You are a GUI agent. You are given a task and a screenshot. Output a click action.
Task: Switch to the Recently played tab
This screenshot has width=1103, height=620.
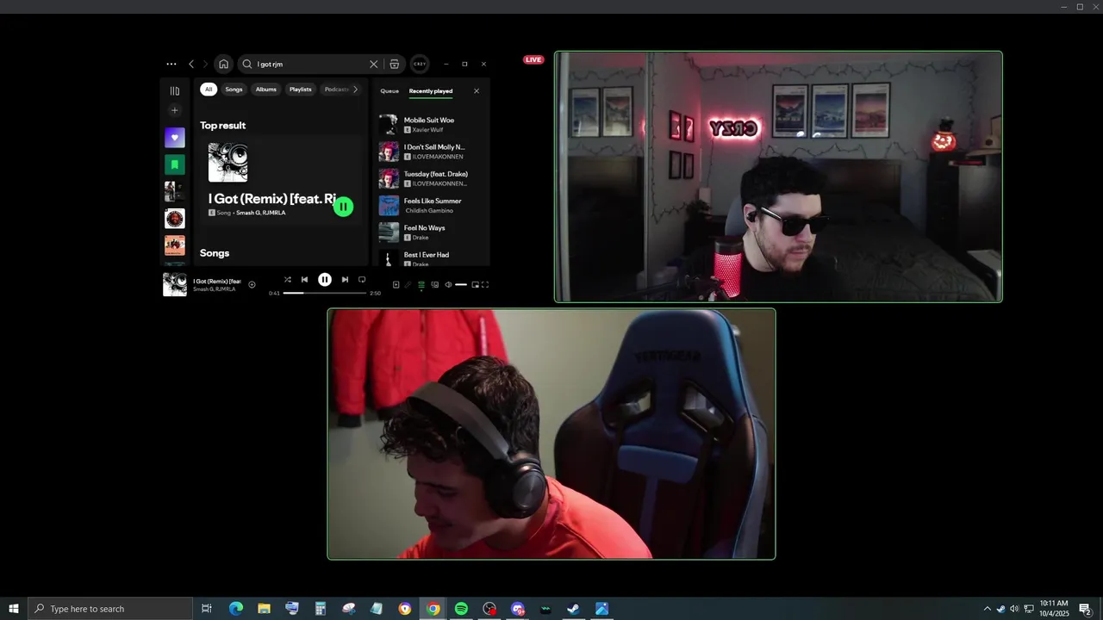(x=431, y=91)
